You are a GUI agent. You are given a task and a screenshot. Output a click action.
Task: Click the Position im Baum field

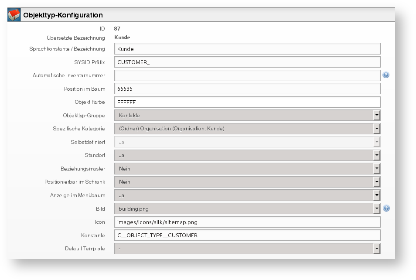(247, 89)
